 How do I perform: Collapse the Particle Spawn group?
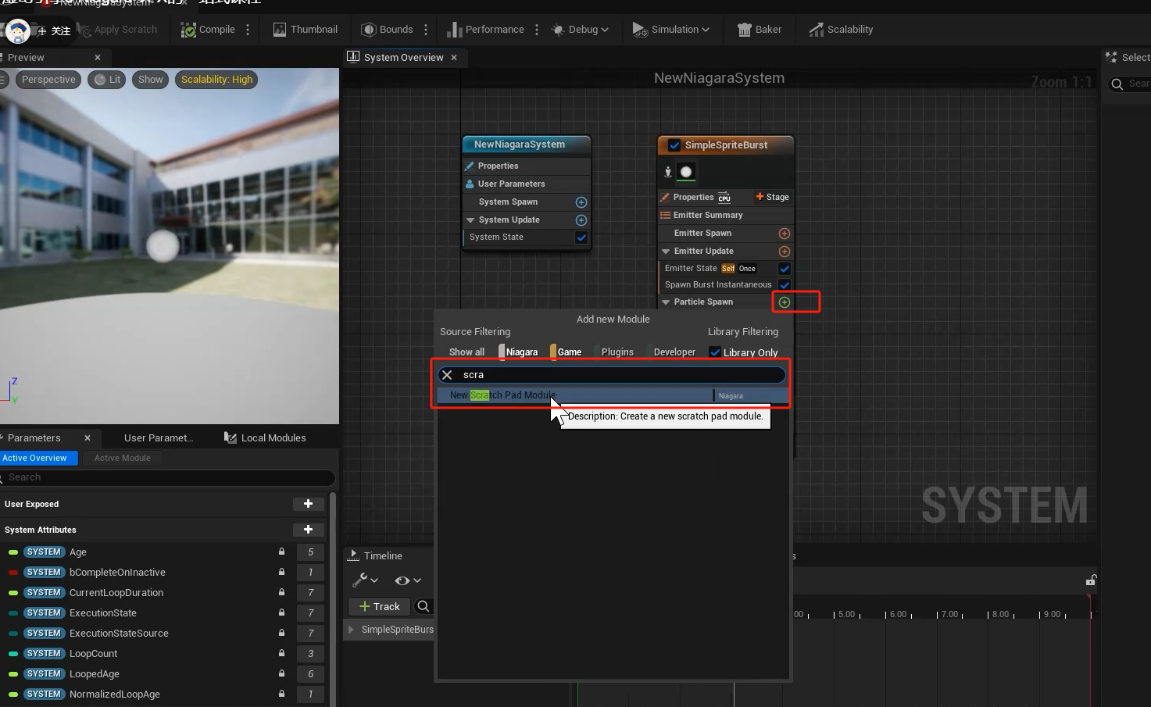[666, 302]
